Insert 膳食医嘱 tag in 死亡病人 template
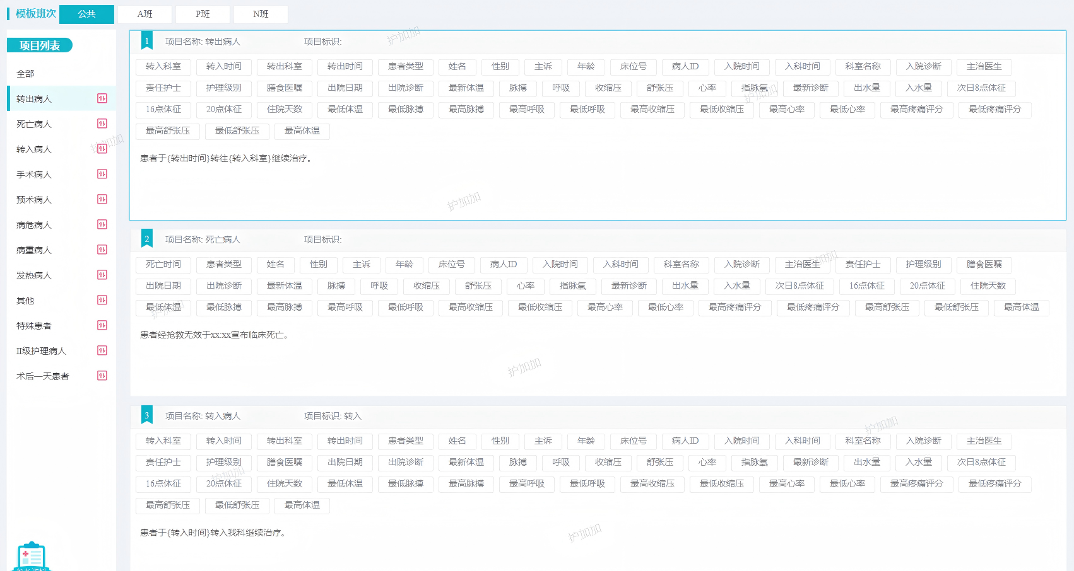The image size is (1074, 571). (984, 265)
